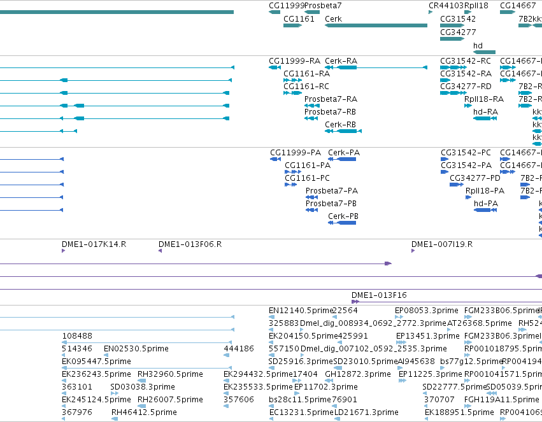Screen dimensions: 542x422
Task: Click the CG11999-PA protein label
Action: coord(296,153)
